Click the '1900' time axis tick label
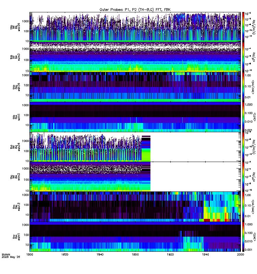Viewport: 257px width, 274px height. click(x=135, y=254)
